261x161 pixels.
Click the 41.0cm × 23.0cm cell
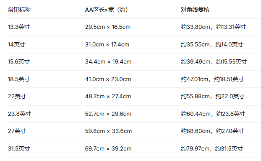108,79
